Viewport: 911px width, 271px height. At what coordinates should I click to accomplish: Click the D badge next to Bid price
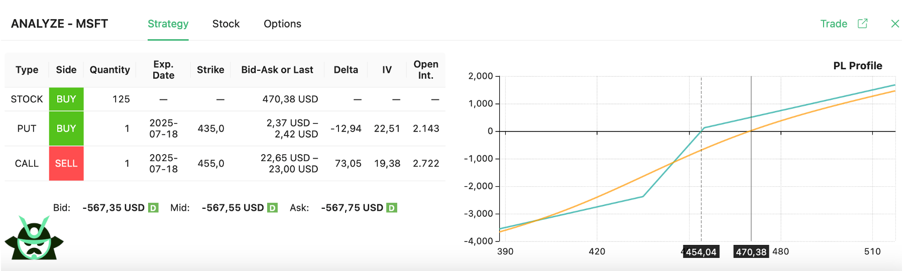coord(154,208)
